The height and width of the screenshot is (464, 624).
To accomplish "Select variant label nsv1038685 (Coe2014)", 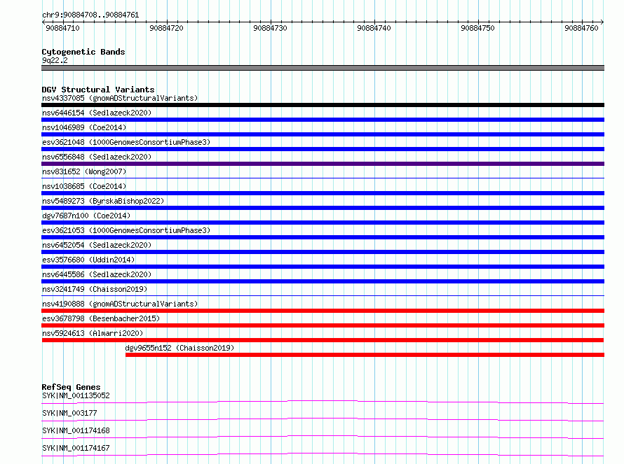I will click(84, 186).
